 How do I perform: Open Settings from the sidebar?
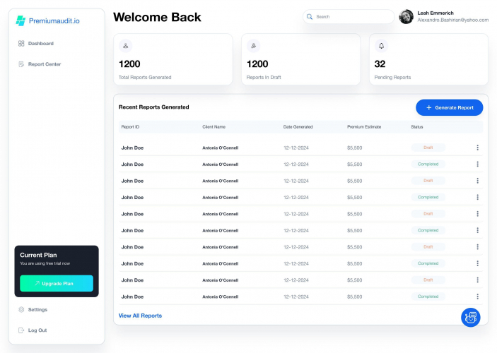click(33, 310)
